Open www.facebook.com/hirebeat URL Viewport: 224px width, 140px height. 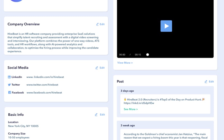point(44,93)
